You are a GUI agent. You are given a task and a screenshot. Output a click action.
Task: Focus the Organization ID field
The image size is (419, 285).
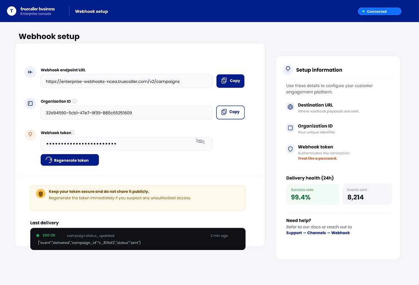coord(127,112)
